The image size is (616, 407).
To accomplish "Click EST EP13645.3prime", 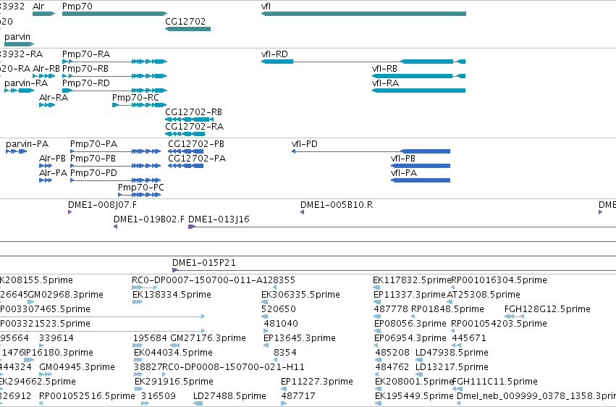I will [300, 338].
